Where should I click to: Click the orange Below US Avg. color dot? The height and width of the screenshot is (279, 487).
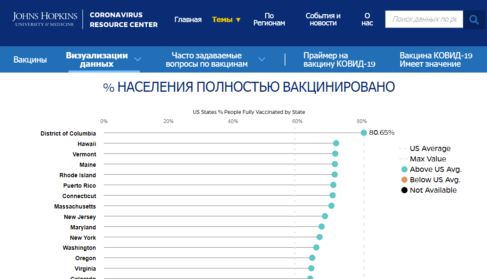(x=404, y=180)
